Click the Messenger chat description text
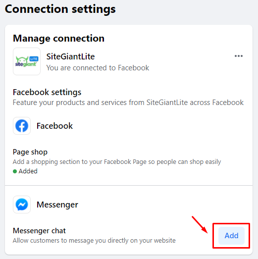Screen dimensions: 258x259 [x=94, y=241]
